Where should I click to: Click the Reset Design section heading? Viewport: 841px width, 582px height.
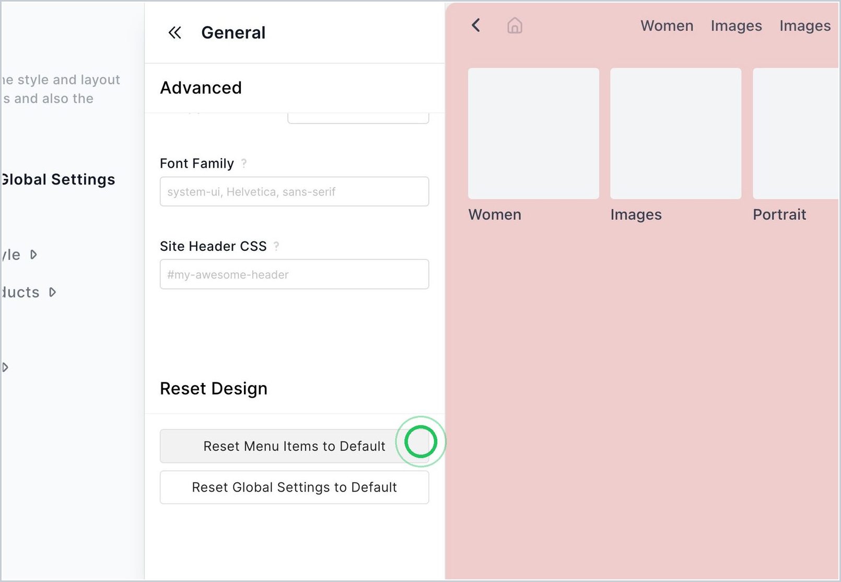(x=214, y=389)
